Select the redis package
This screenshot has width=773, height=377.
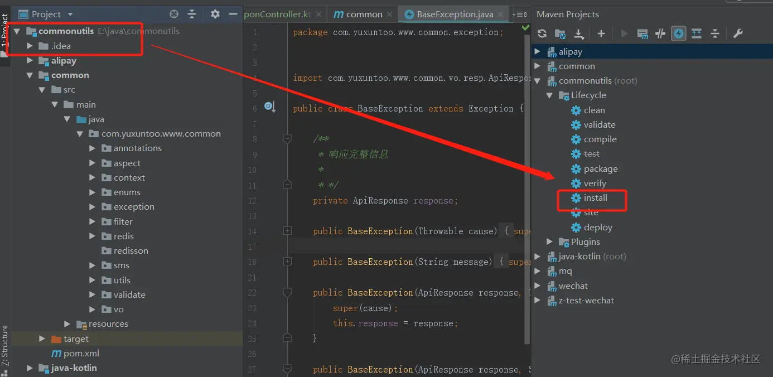(x=118, y=236)
